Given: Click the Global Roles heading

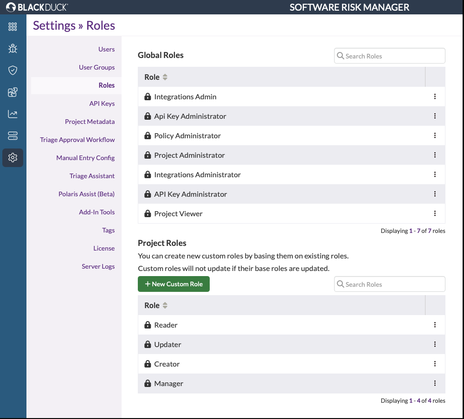Looking at the screenshot, I should [x=161, y=55].
